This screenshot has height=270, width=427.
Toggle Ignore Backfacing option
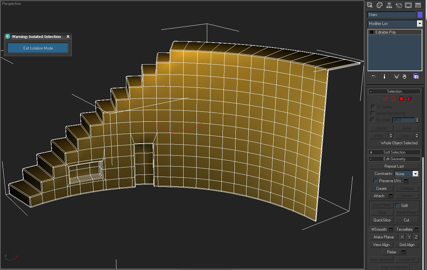(x=372, y=113)
